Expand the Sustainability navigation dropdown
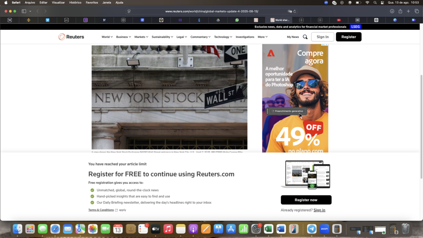The height and width of the screenshot is (238, 423). [162, 37]
